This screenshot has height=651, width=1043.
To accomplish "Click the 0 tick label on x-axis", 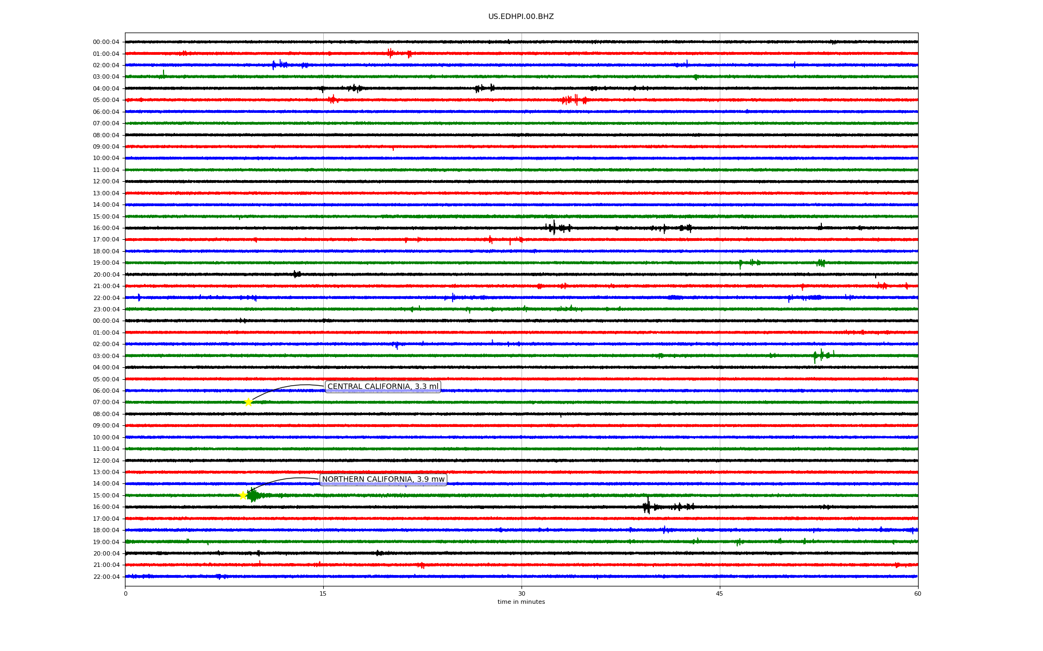I will pos(125,593).
